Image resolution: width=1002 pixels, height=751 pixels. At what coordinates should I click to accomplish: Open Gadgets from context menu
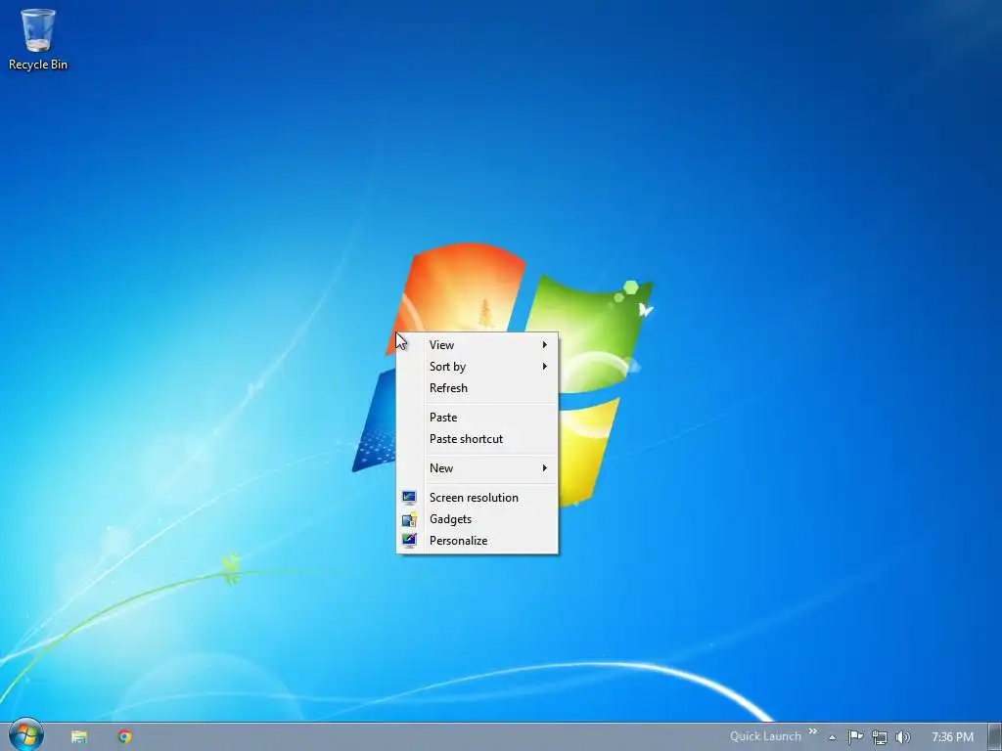click(478, 519)
